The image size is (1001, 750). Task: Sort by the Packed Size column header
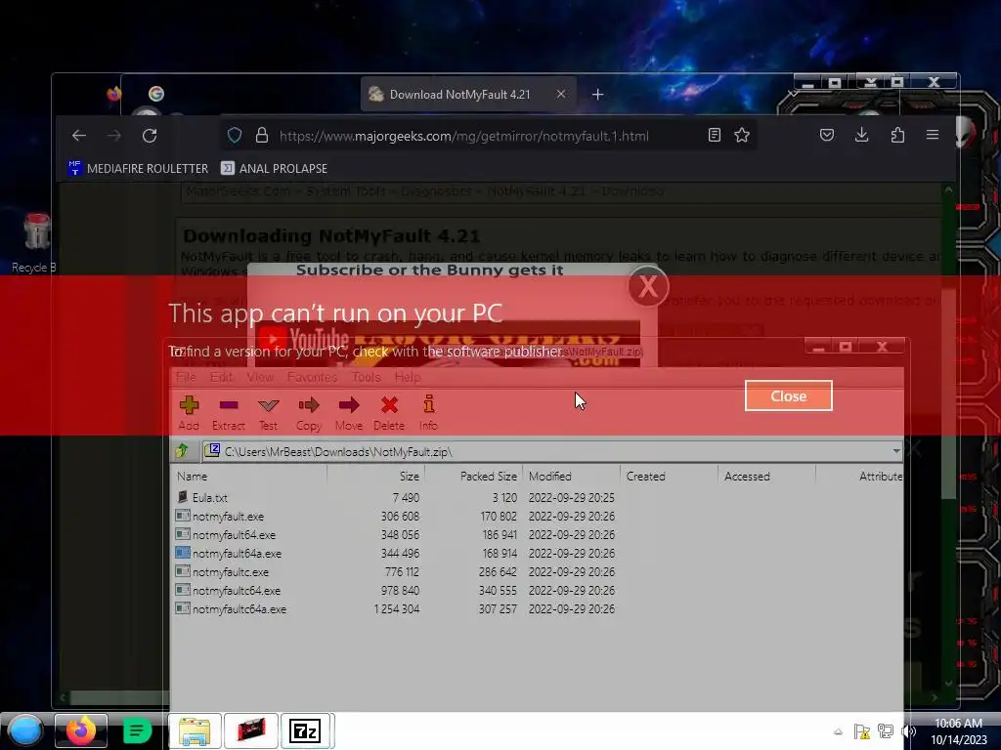[474, 476]
